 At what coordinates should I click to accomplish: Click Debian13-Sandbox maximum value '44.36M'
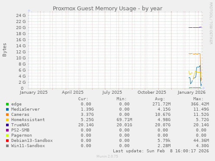pos(201,141)
